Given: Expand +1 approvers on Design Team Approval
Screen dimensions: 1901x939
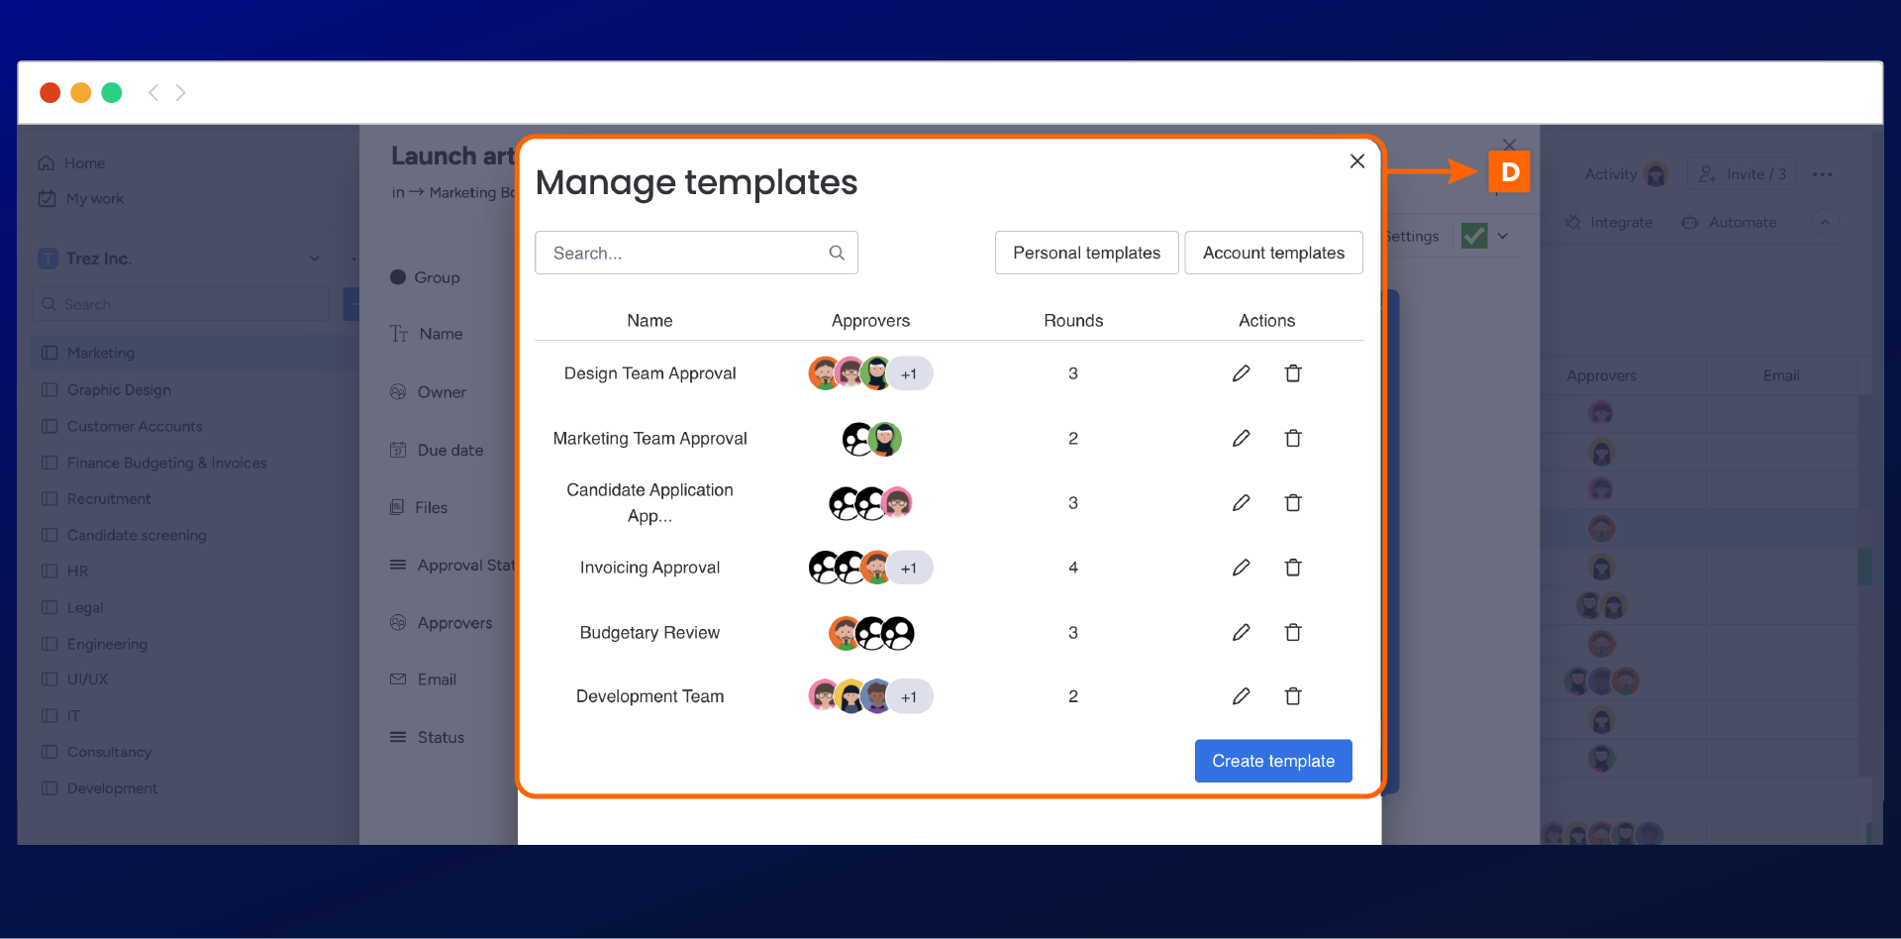Looking at the screenshot, I should tap(909, 373).
